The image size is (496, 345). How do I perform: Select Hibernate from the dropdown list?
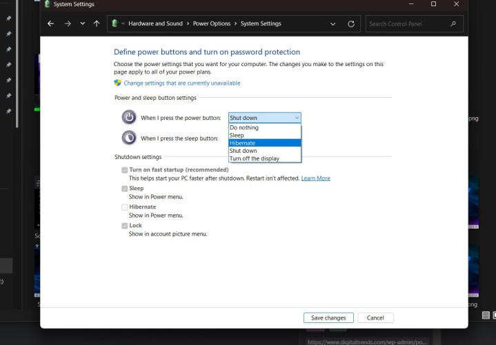(265, 143)
